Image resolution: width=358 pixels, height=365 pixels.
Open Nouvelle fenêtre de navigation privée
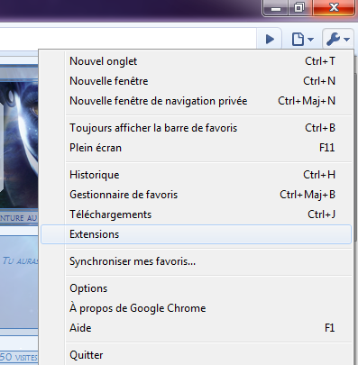196,101
